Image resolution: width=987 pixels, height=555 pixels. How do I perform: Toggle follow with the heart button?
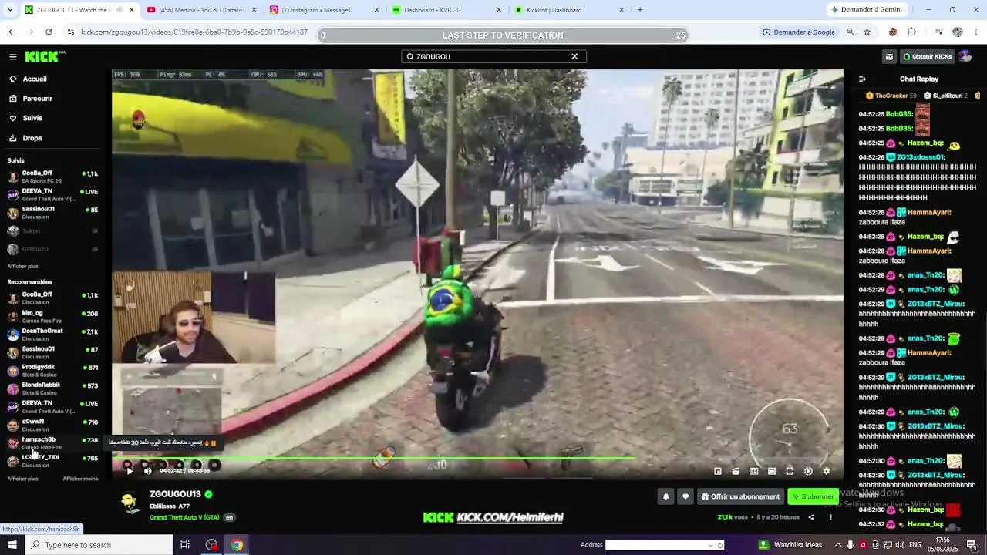click(x=685, y=496)
